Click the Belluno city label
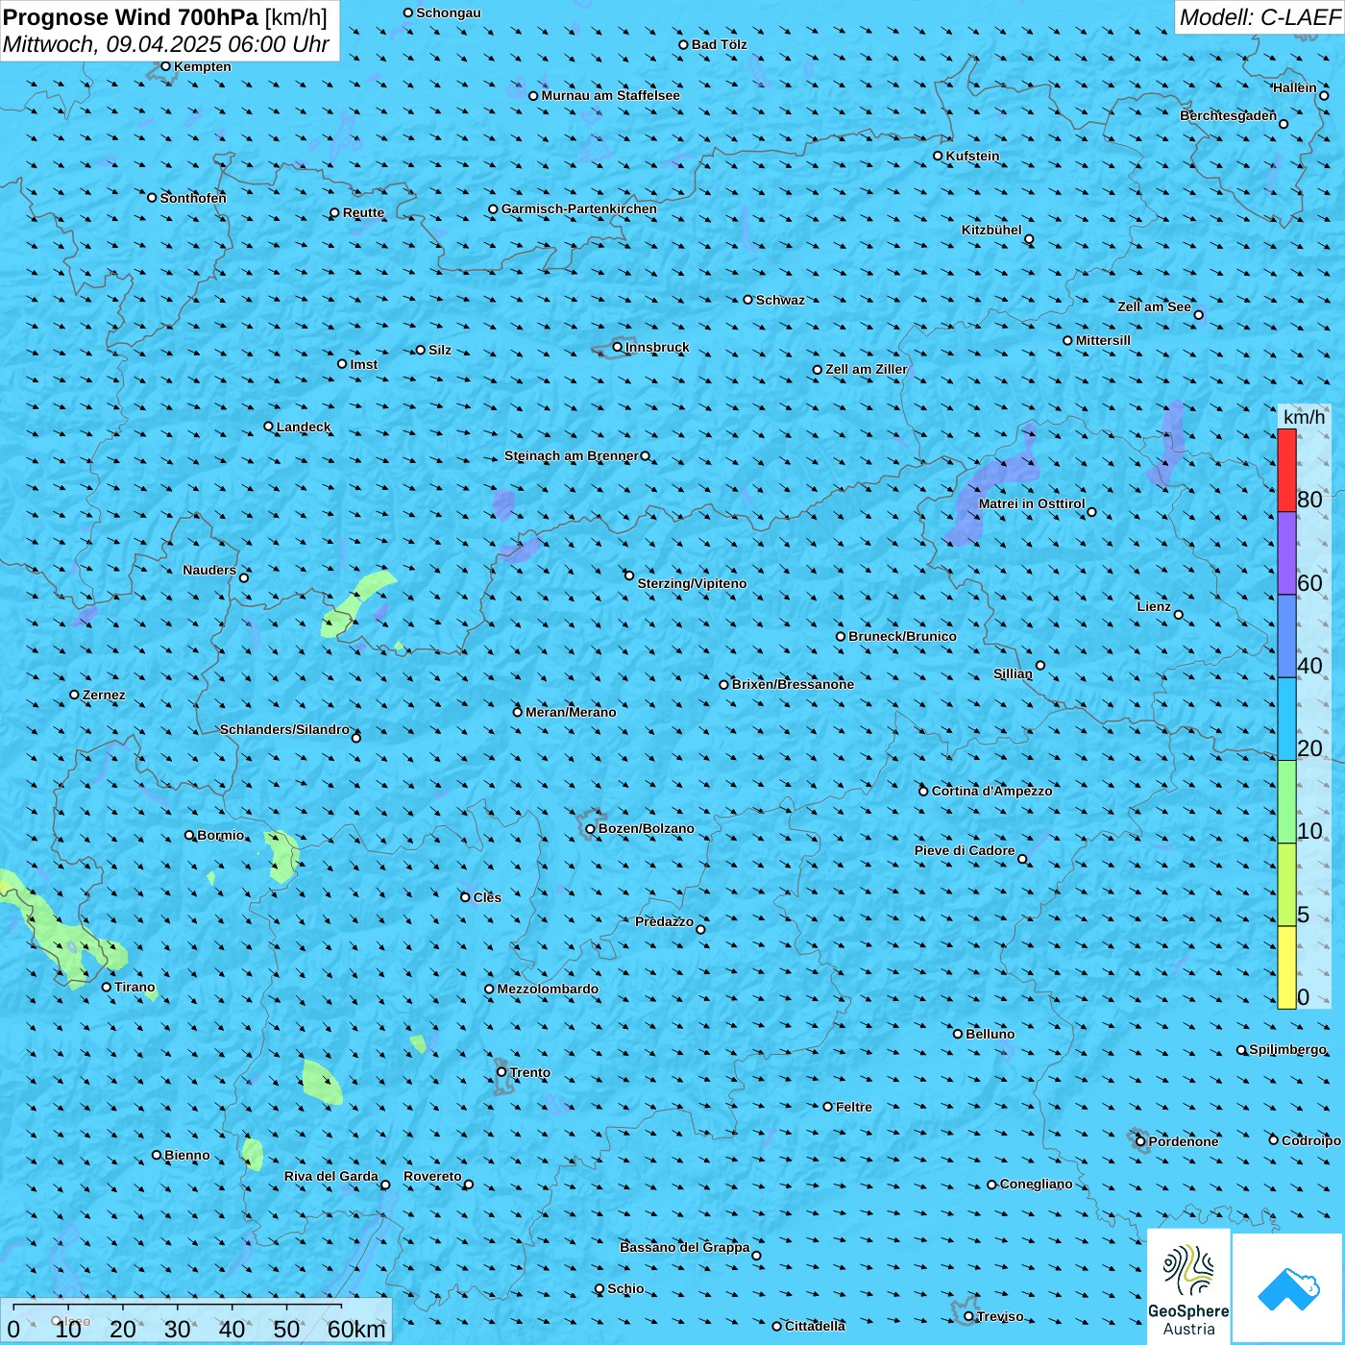1345x1345 pixels. click(990, 1034)
